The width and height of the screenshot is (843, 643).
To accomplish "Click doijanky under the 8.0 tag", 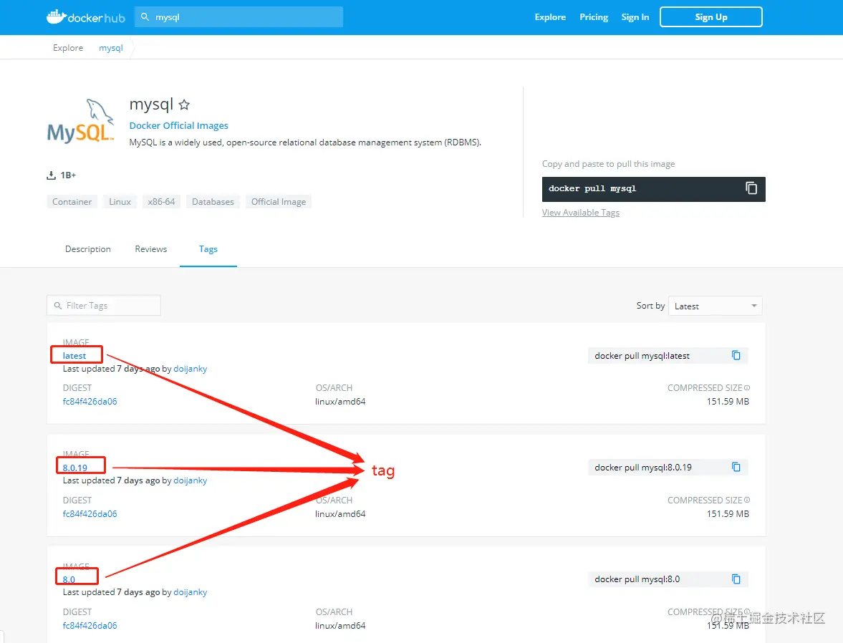I will pyautogui.click(x=191, y=592).
